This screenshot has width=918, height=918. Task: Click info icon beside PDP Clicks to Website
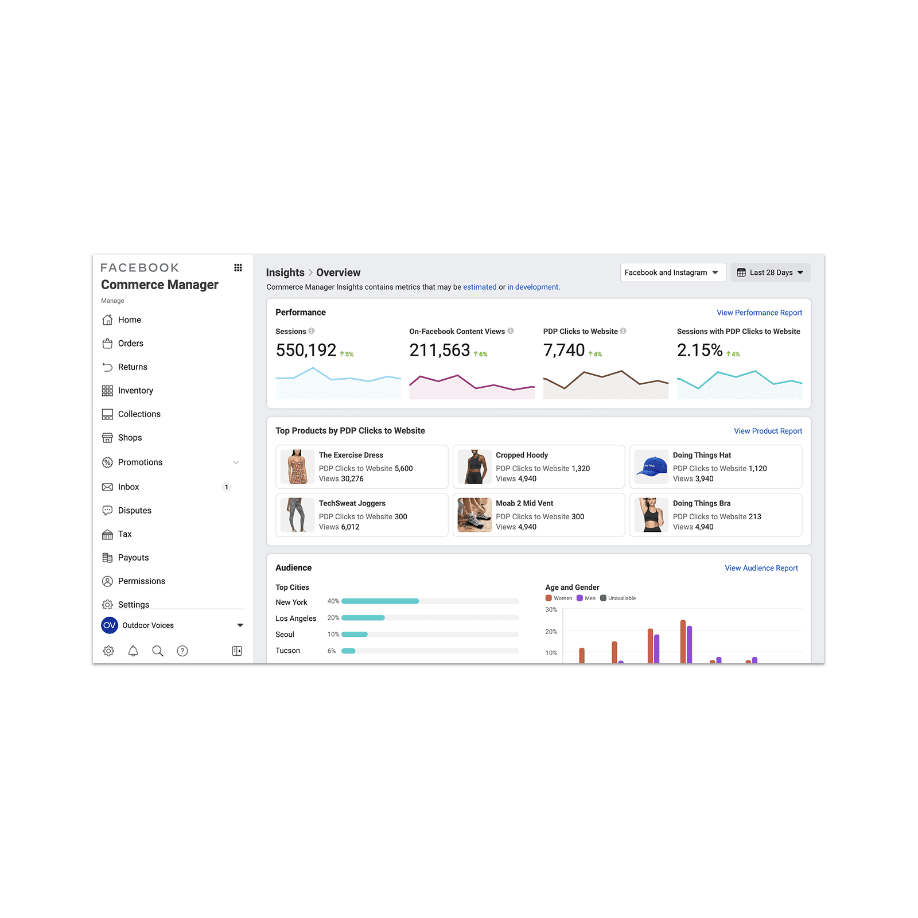(x=623, y=331)
